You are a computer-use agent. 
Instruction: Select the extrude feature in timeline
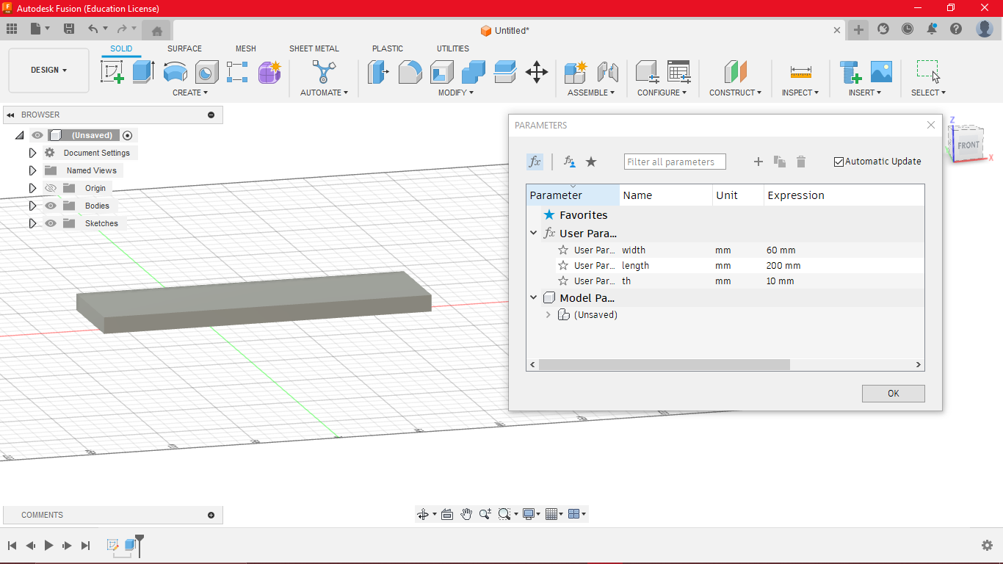point(130,545)
